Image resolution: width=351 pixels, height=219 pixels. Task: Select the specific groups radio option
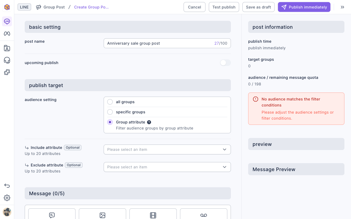tap(110, 112)
